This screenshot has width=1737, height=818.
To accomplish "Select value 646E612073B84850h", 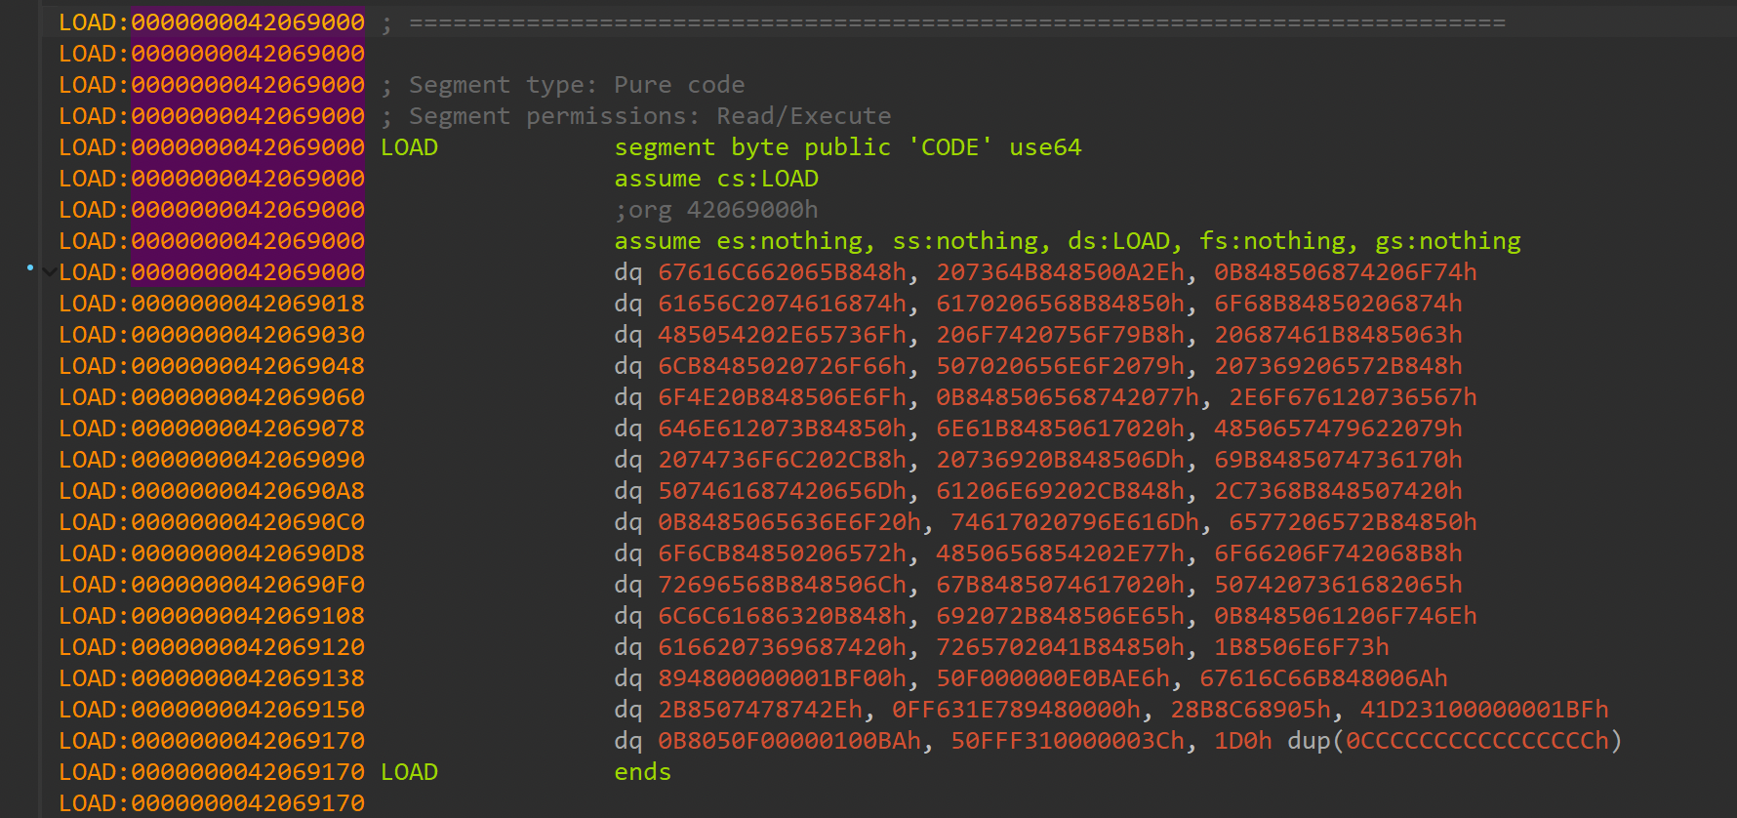I will tap(782, 429).
